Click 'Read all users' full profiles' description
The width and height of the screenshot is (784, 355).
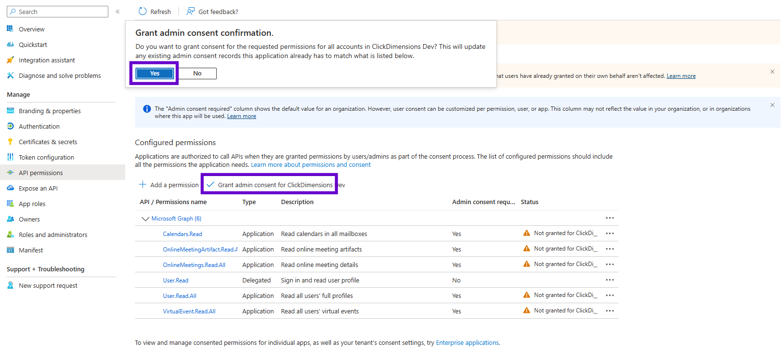[317, 296]
